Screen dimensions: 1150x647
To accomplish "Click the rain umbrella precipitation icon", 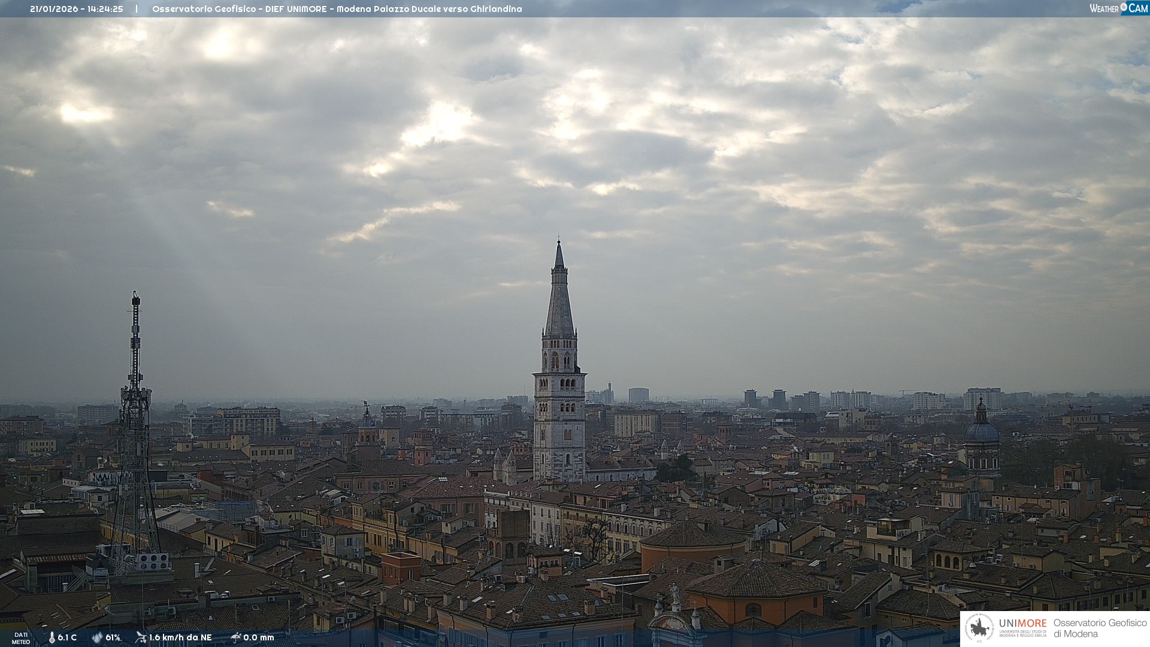I will coord(236,637).
